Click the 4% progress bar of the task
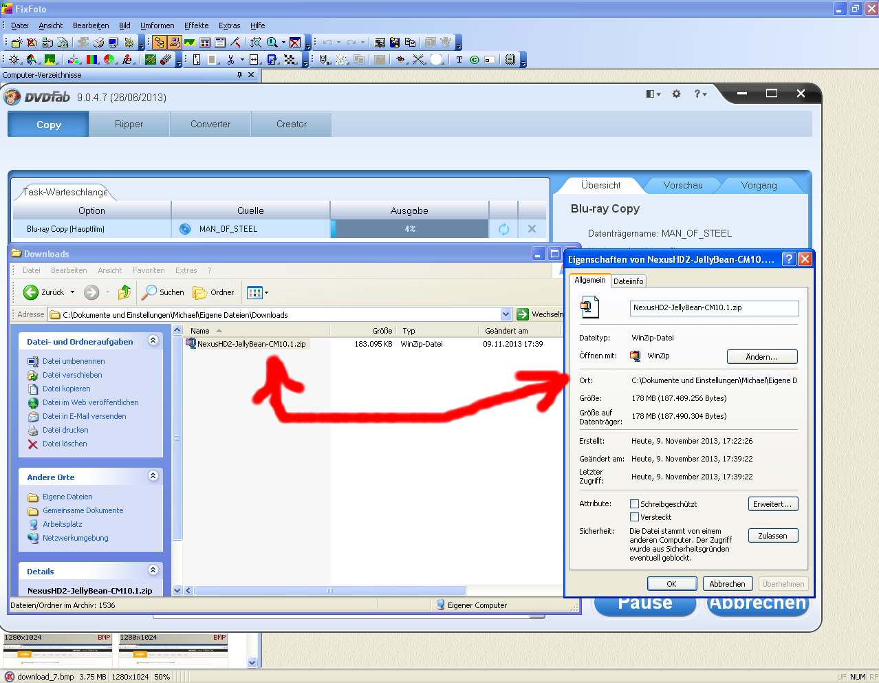The height and width of the screenshot is (683, 879). 410,229
